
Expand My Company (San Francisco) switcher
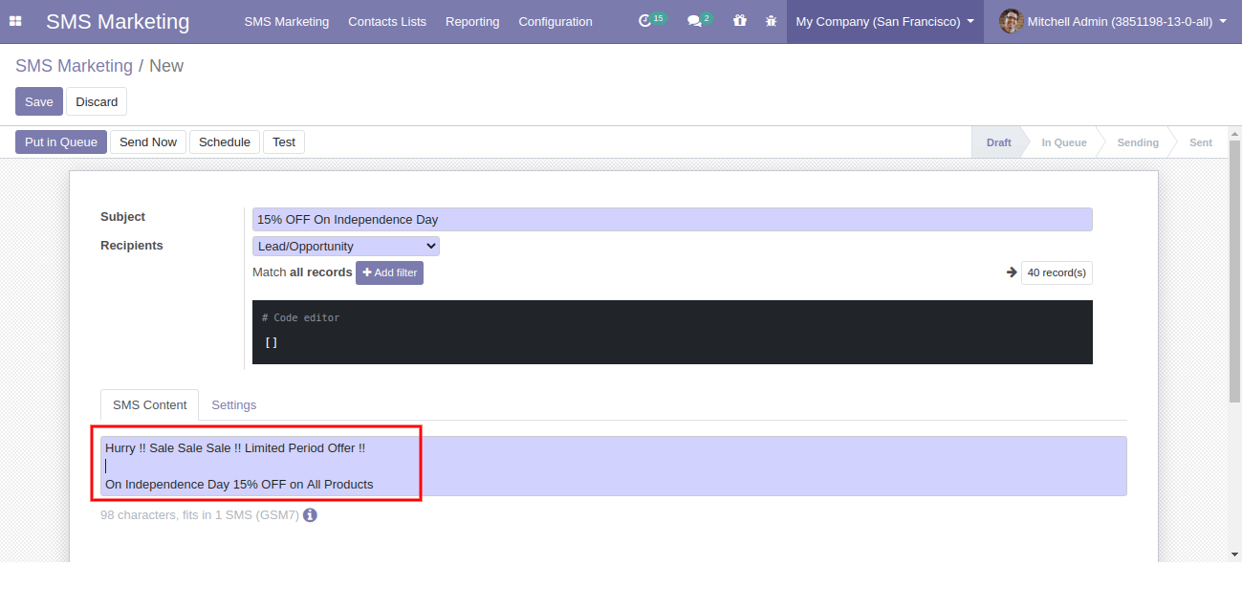[x=885, y=21]
